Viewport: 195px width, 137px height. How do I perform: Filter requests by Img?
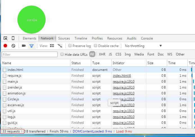pos(127,54)
